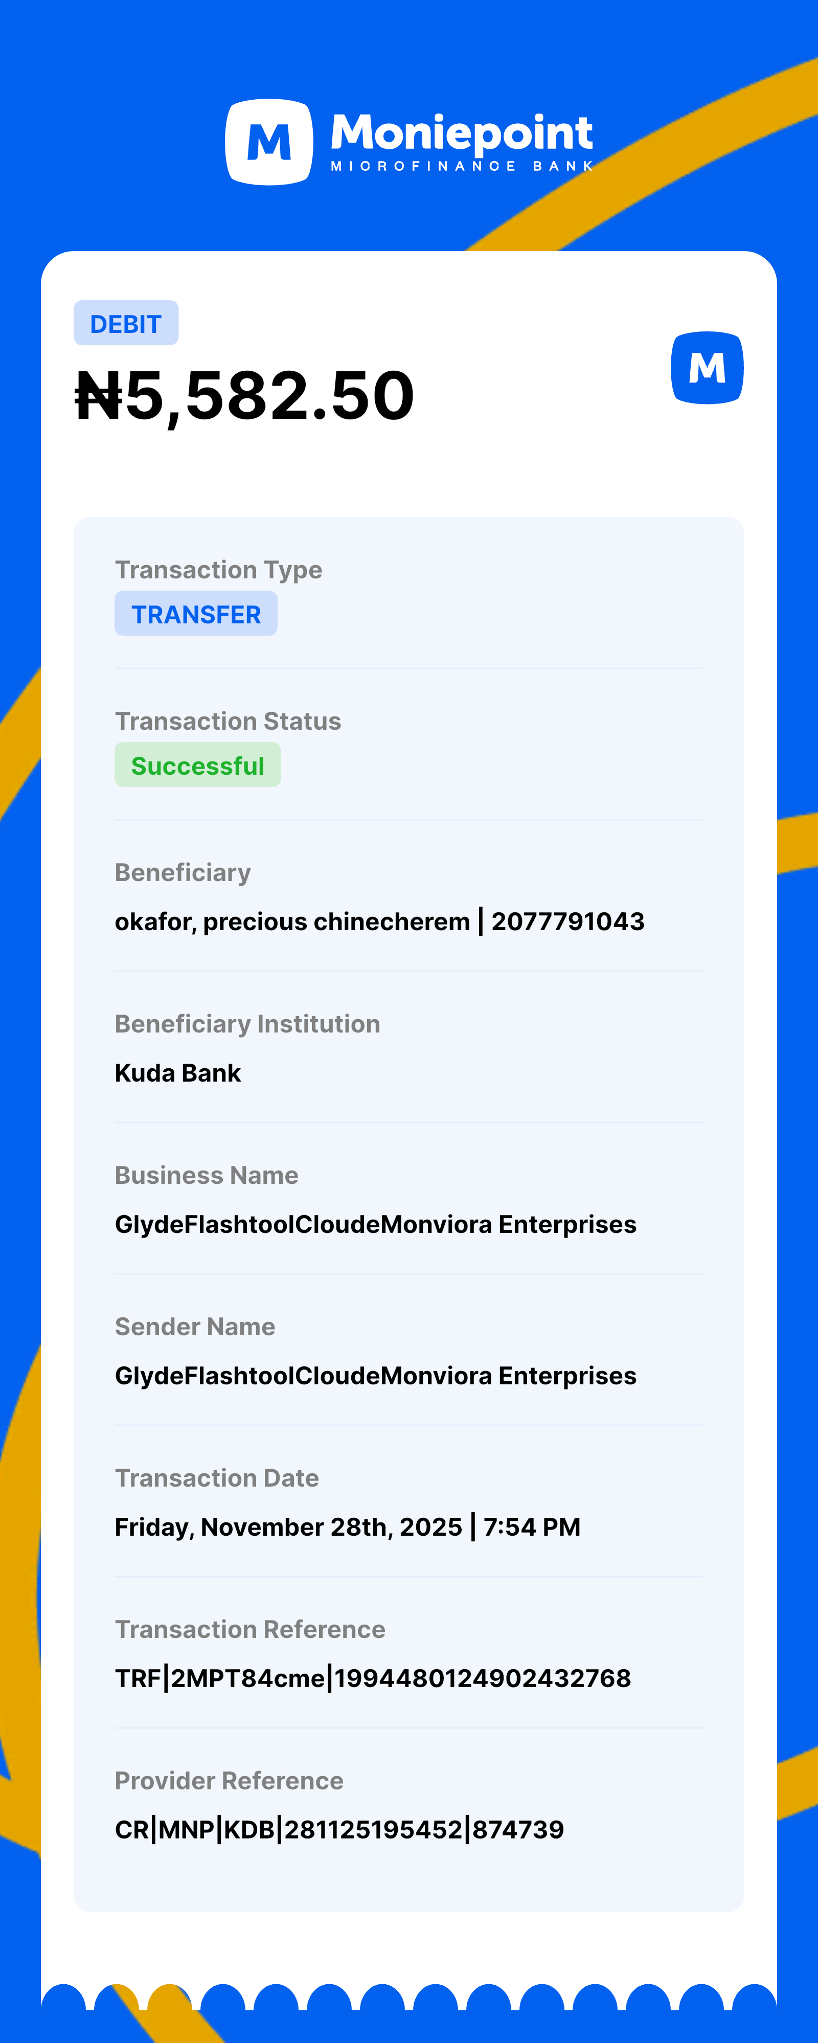Click the Sender Name value text

coord(375,1376)
